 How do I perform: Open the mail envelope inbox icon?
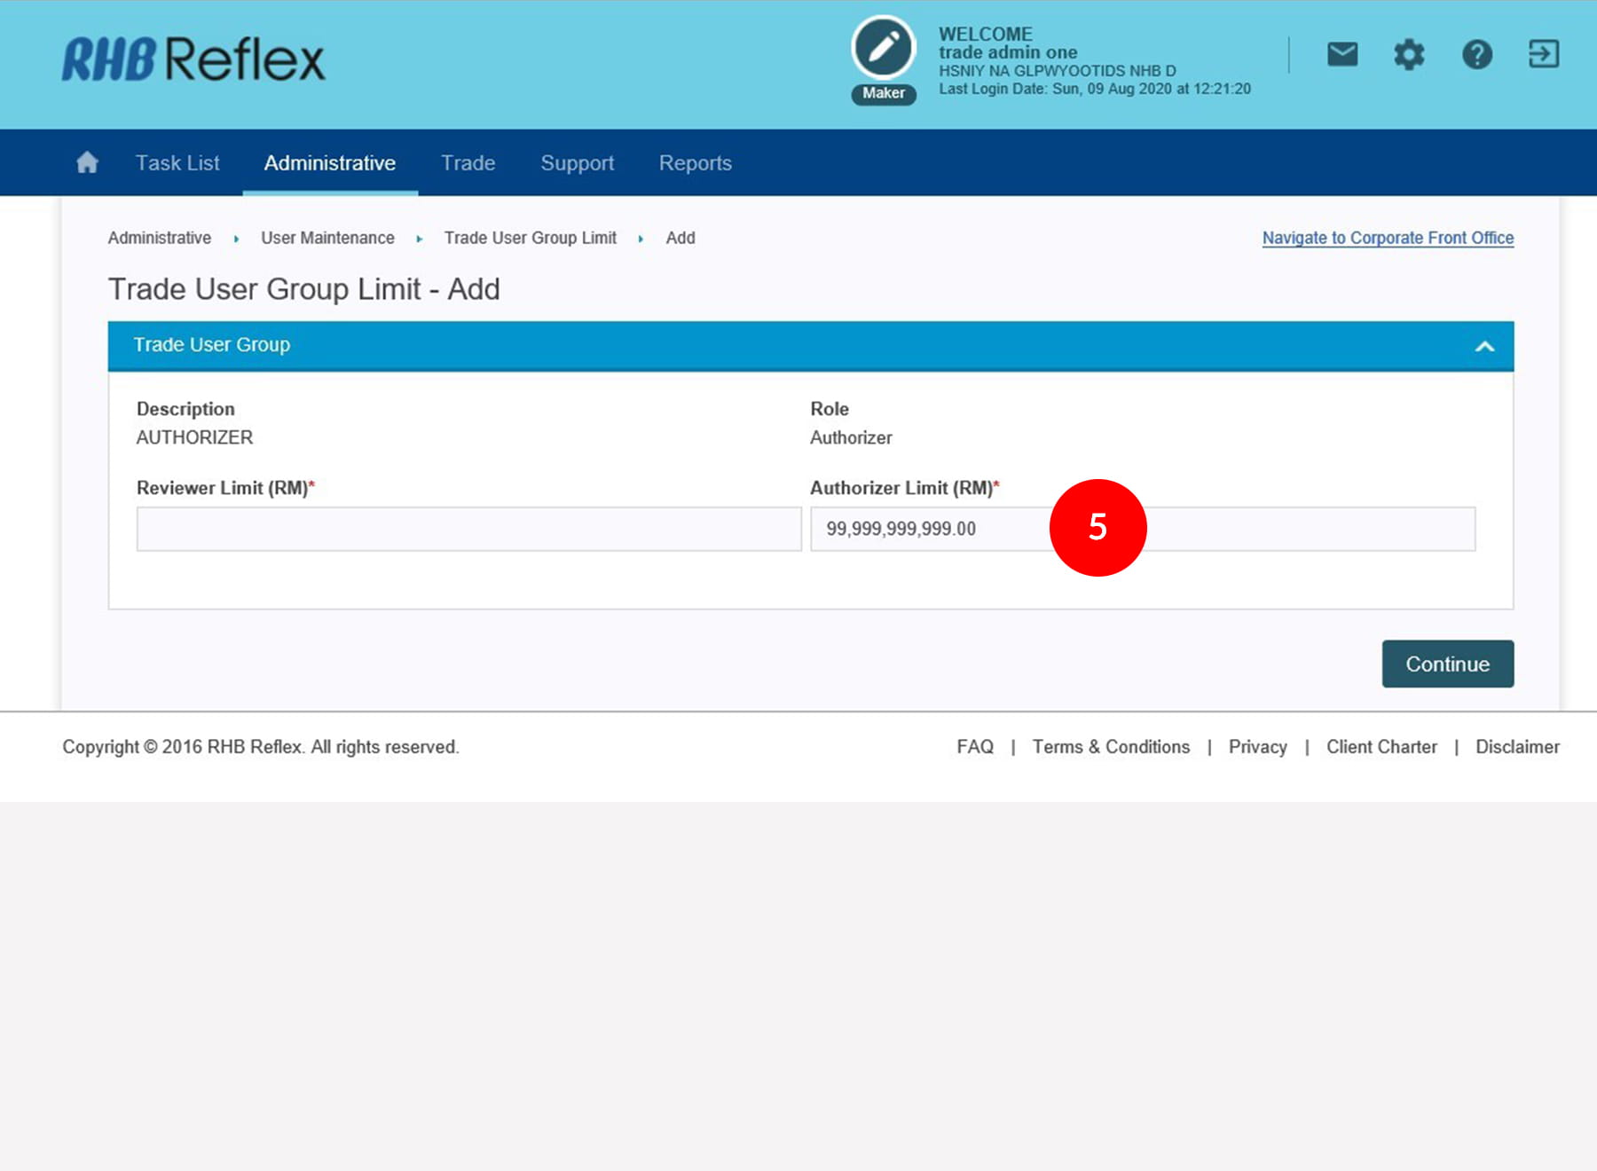[x=1341, y=54]
